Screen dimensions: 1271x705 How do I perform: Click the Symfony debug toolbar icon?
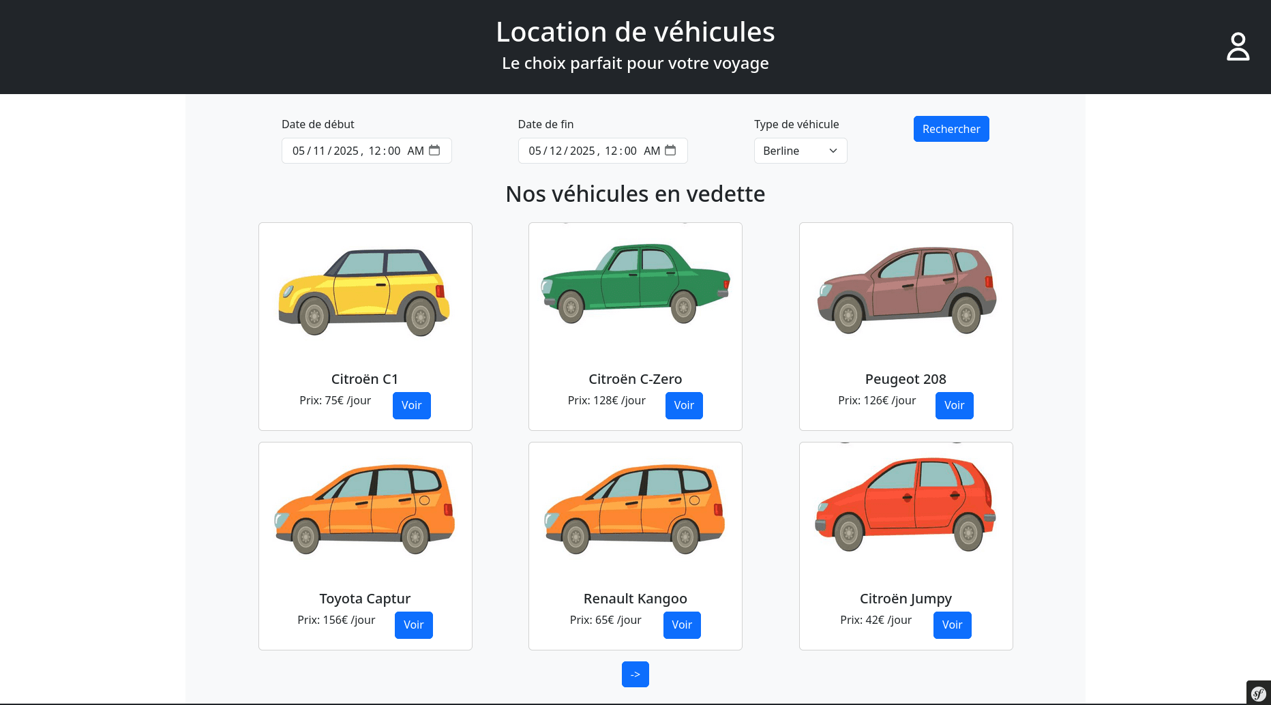coord(1258,693)
